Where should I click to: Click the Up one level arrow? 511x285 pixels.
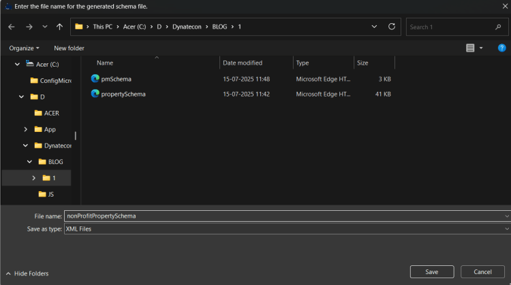pos(60,27)
